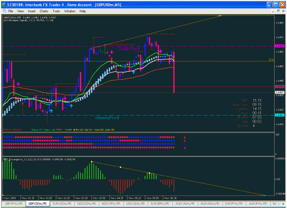Viewport: 287px width, 208px height.
Task: Switch to the AUDCADm,M5 chart tab
Action: (x=185, y=203)
